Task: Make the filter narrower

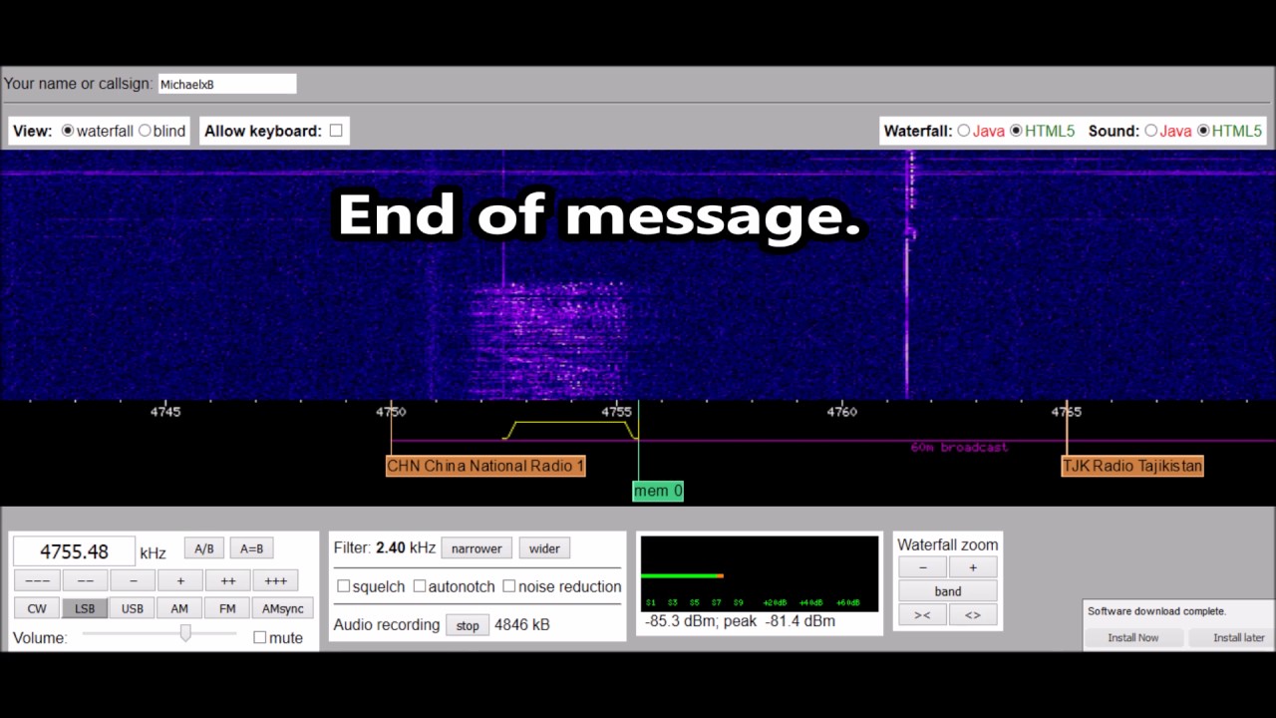Action: pyautogui.click(x=477, y=548)
